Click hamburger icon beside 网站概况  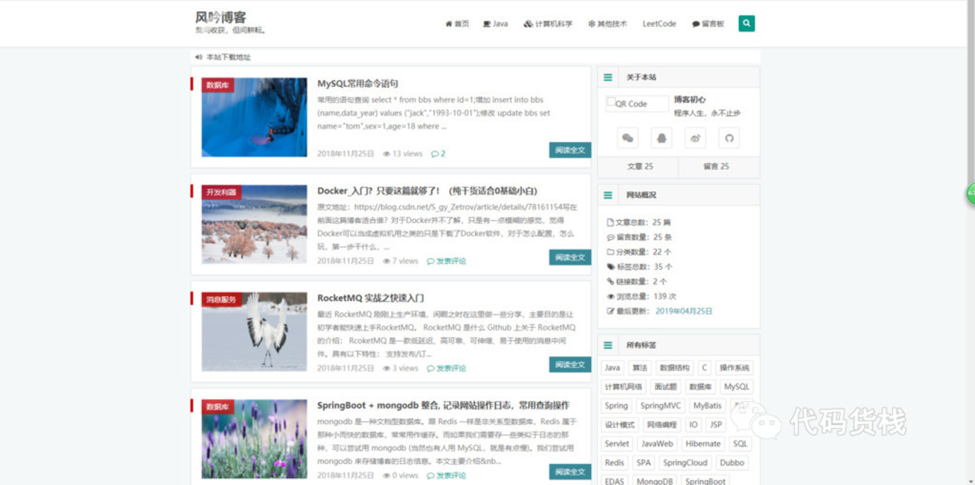pos(608,195)
